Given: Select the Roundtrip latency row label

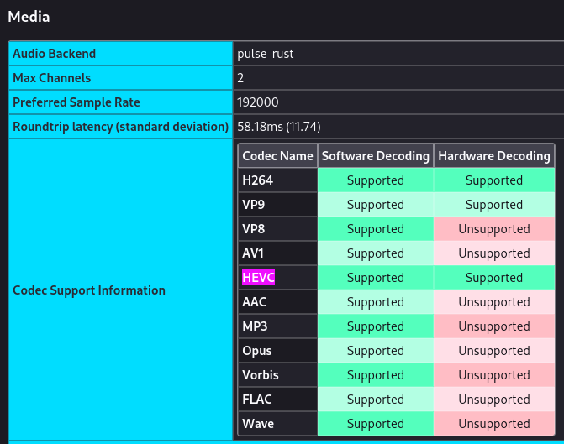Looking at the screenshot, I should 120,127.
